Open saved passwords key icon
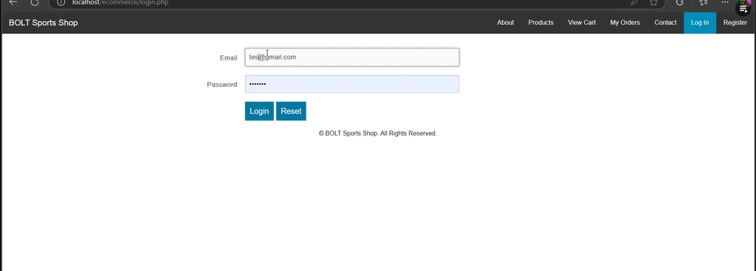The height and width of the screenshot is (271, 756). (634, 2)
